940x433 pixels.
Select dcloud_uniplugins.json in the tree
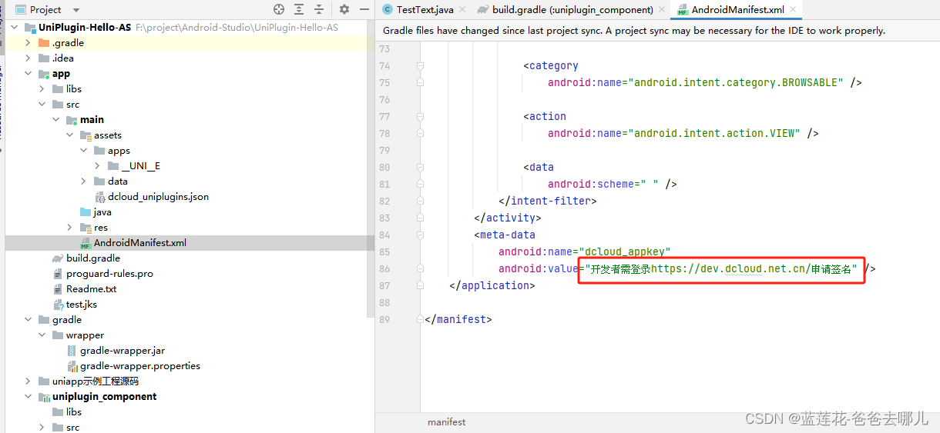(158, 197)
